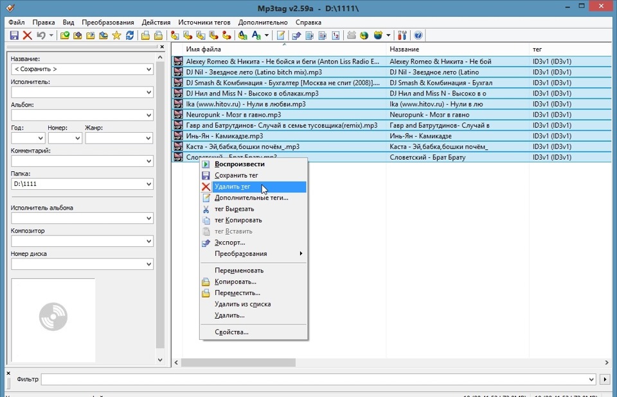The height and width of the screenshot is (397, 617).
Task: Click the file list horizontal scrollbar thumb
Action: coord(238,362)
